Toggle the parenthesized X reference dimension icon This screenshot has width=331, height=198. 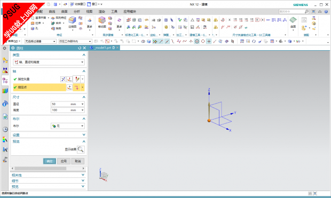(263, 20)
